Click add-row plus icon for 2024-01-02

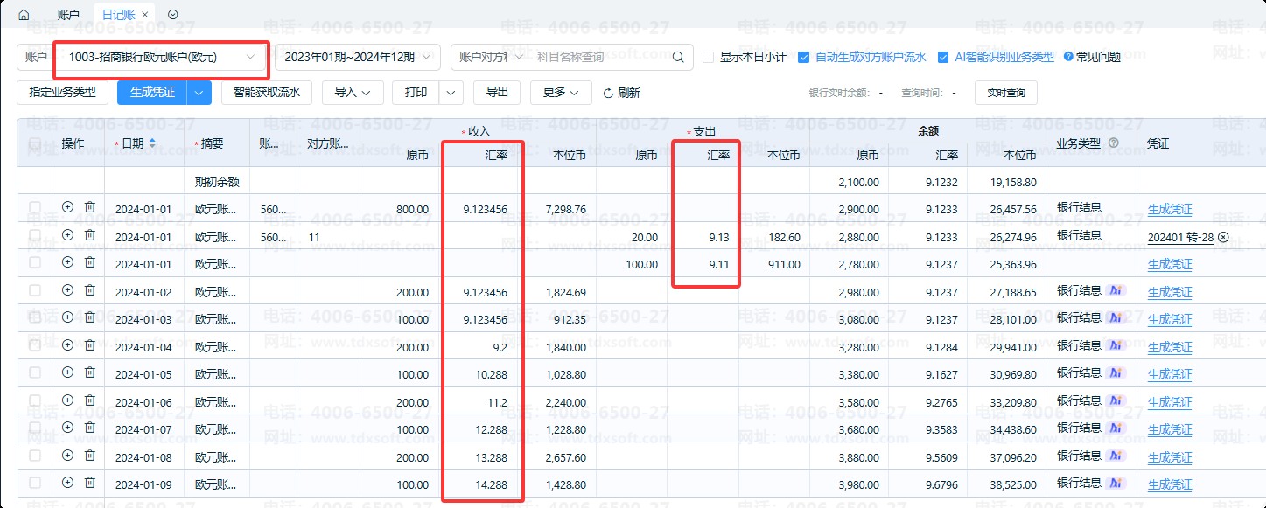(68, 290)
